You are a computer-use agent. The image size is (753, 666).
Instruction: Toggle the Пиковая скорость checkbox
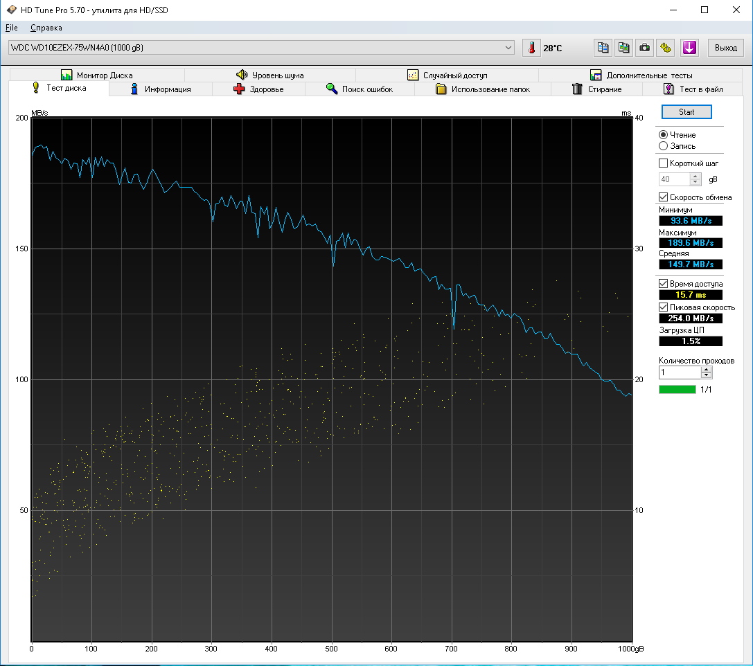pyautogui.click(x=663, y=307)
